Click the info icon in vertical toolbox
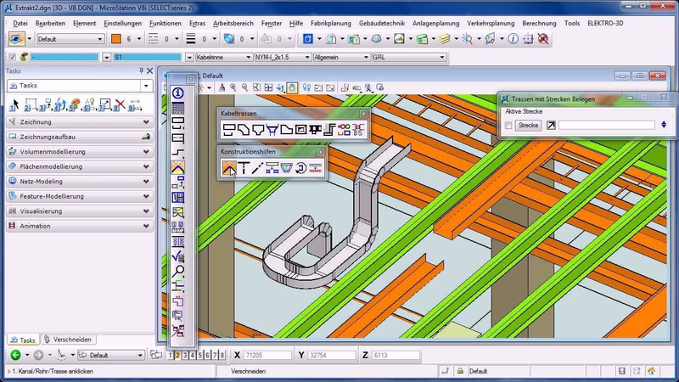Viewport: 679px width, 382px height. tap(177, 93)
